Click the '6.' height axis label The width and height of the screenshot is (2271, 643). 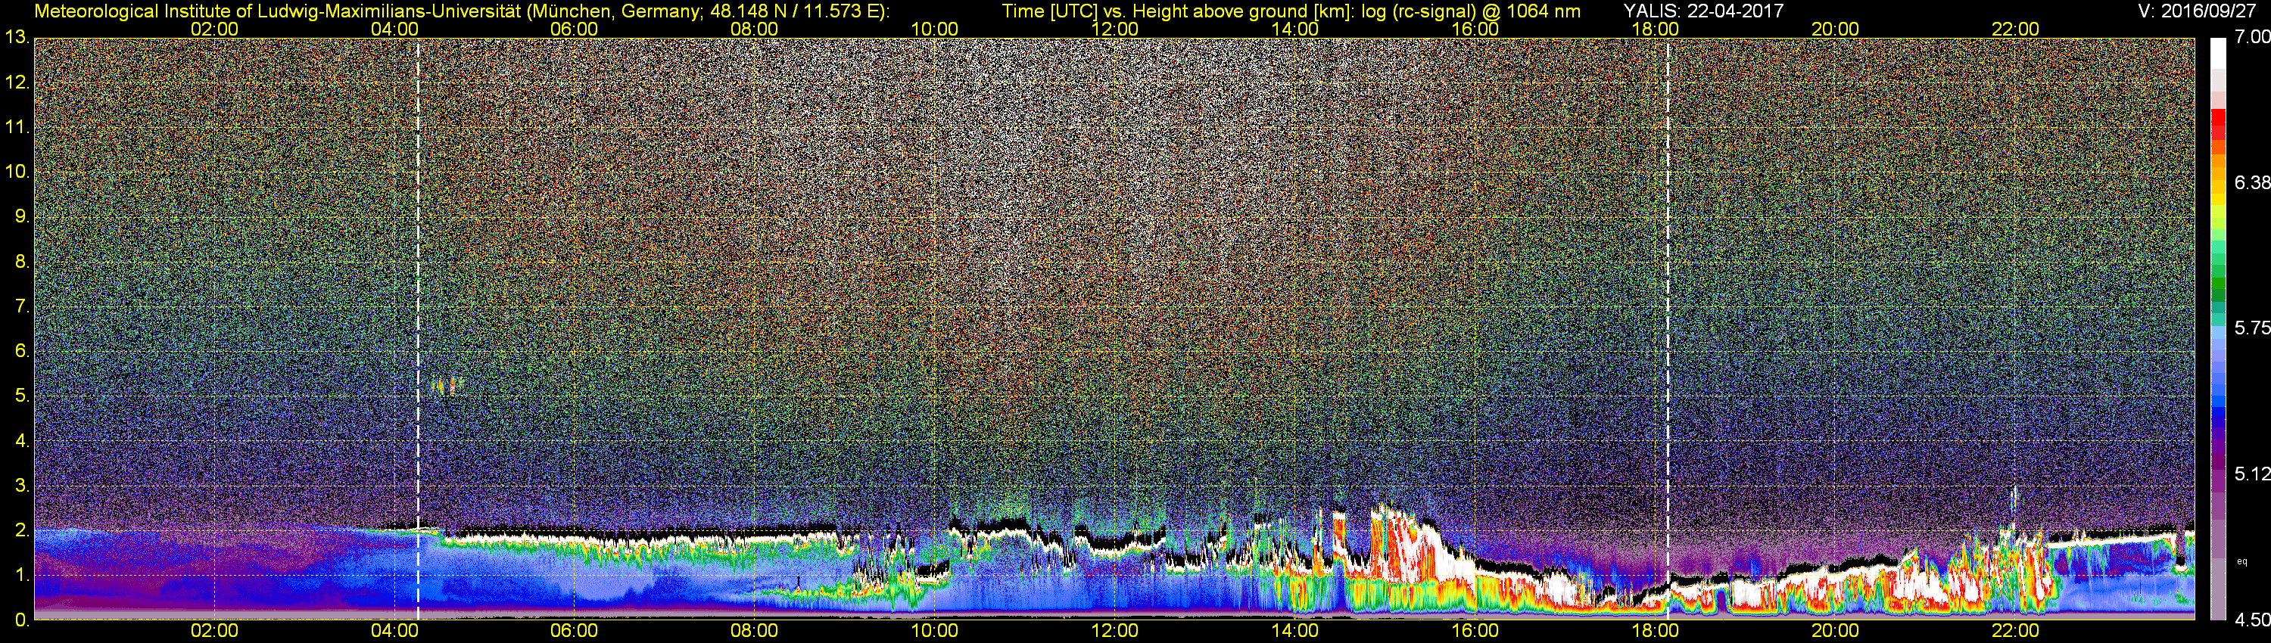click(x=23, y=350)
